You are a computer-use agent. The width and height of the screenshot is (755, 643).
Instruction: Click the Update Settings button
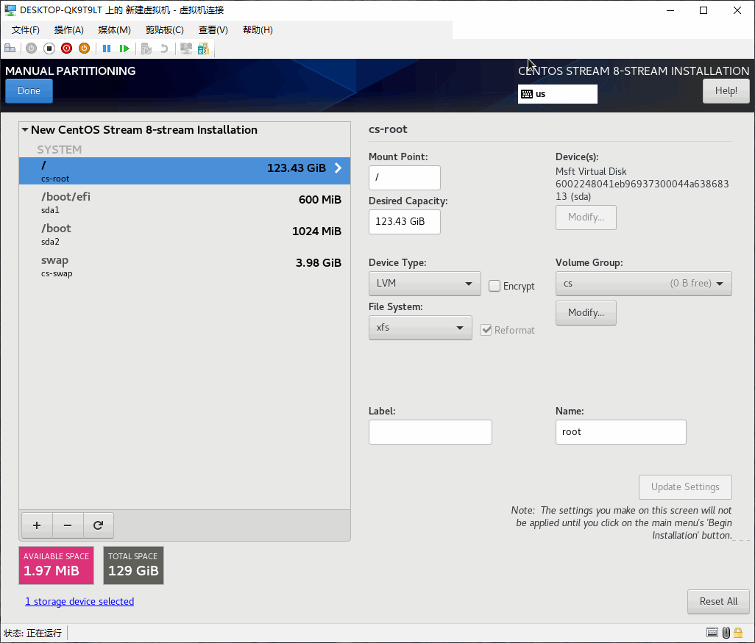coord(685,487)
